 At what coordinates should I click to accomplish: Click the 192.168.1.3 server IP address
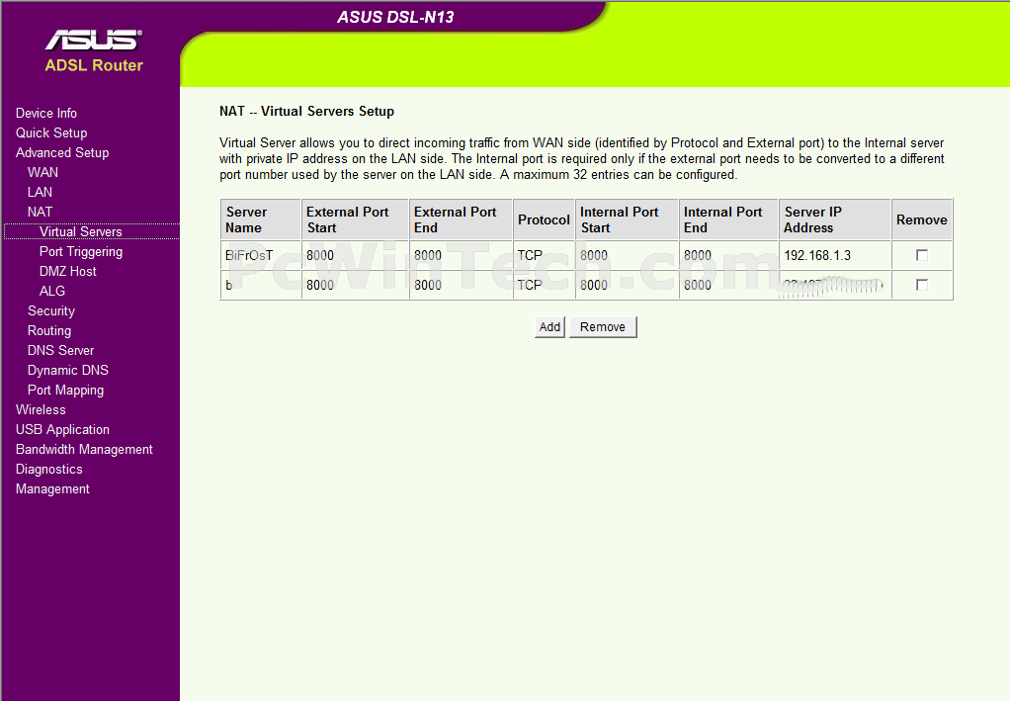coord(817,256)
